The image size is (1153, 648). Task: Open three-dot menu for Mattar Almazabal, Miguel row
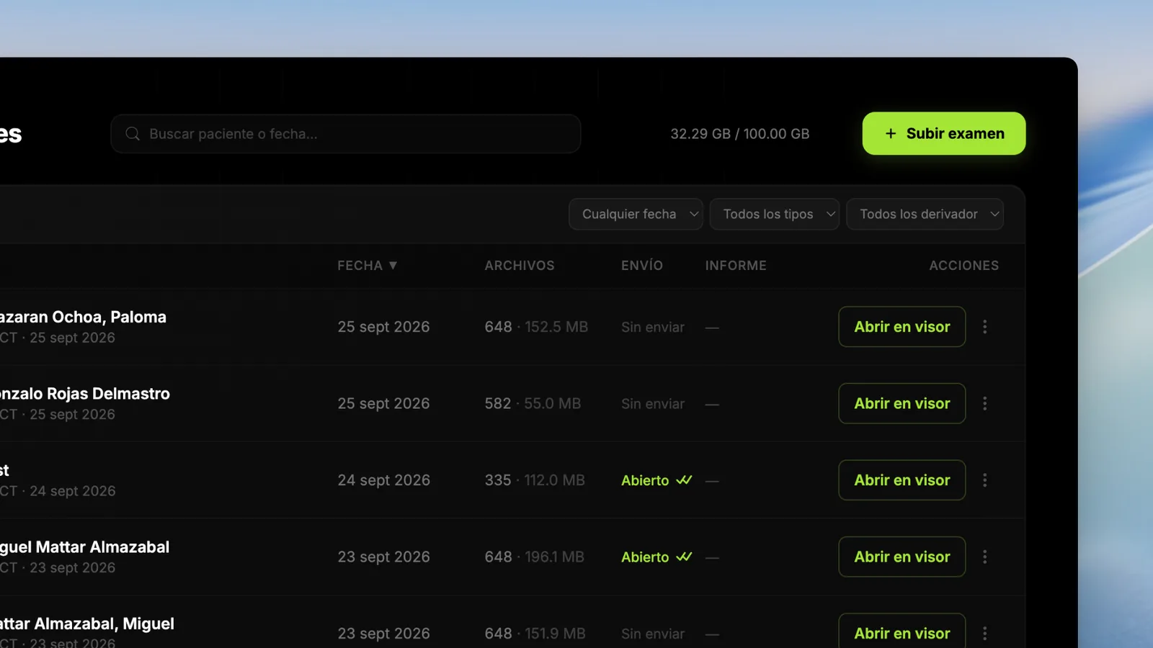pos(985,634)
